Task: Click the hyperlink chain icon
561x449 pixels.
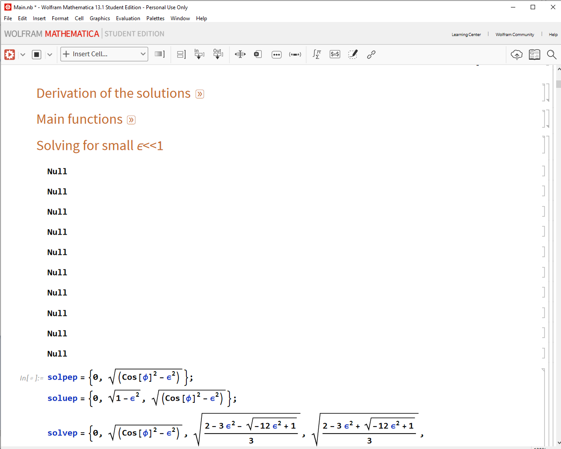Action: click(371, 54)
